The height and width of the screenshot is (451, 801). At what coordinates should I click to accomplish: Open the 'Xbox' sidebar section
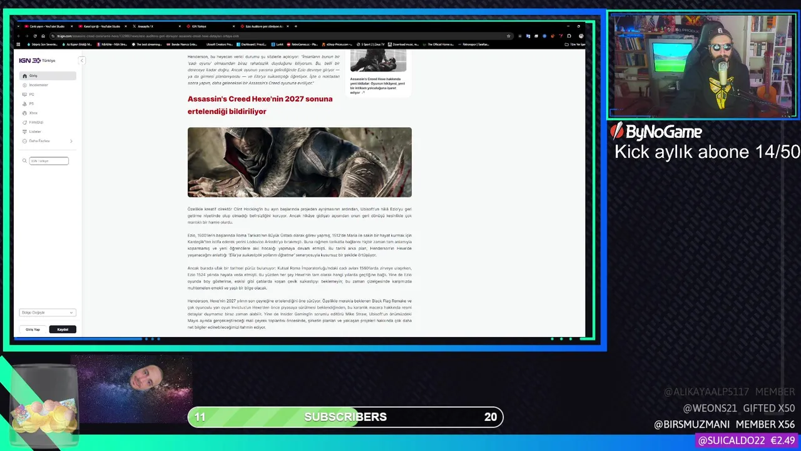point(48,113)
